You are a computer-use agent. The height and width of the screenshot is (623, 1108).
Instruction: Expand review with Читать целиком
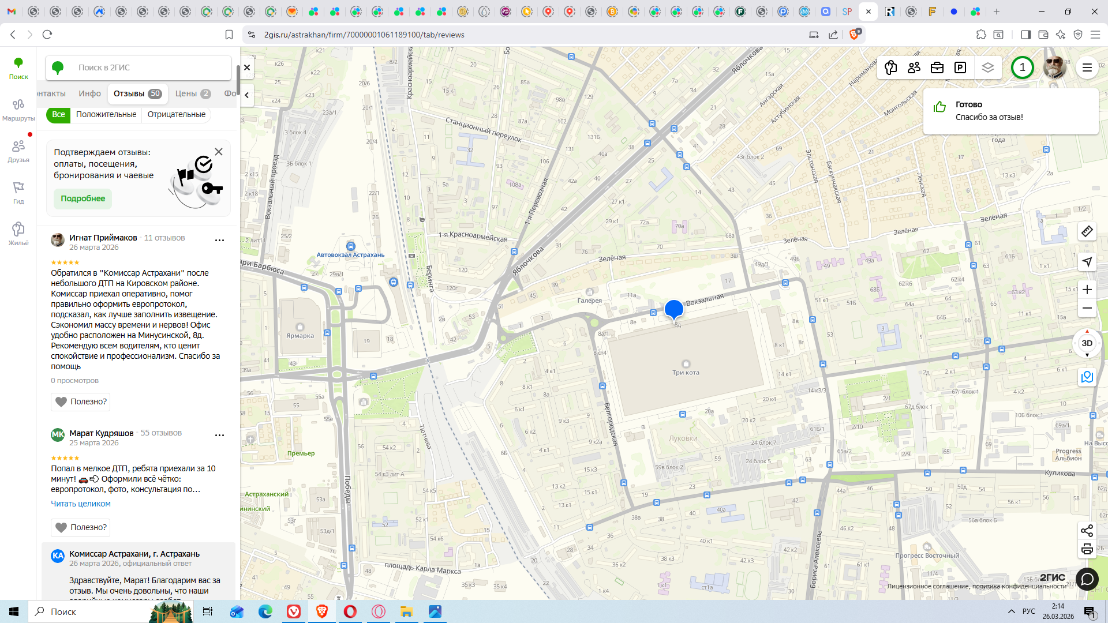[81, 504]
